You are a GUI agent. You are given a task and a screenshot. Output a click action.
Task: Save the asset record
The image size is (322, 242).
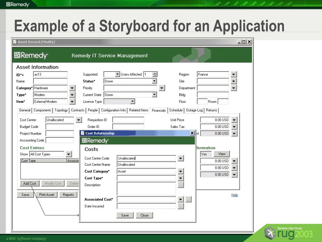[x=25, y=195]
